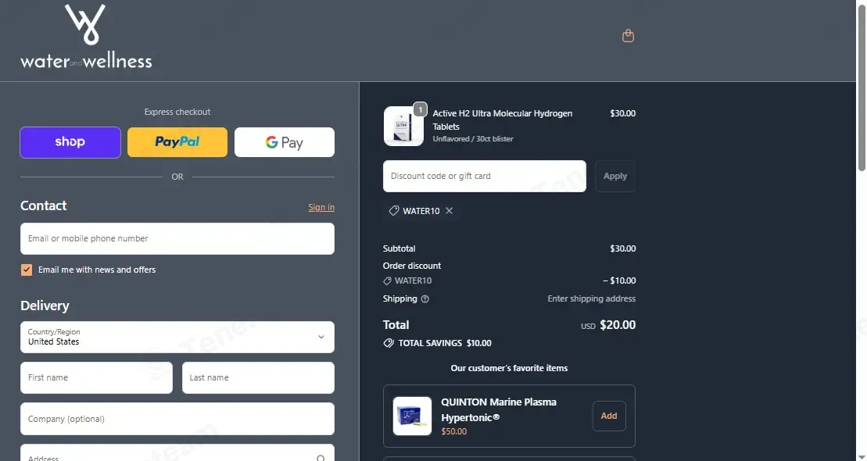Remove the WATER10 discount code
The height and width of the screenshot is (461, 867).
[x=449, y=211]
